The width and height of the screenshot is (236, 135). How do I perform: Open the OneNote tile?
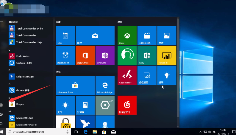pyautogui.click(x=105, y=55)
